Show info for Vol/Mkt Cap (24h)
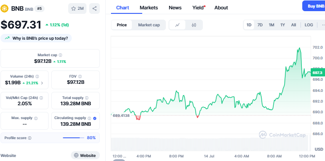This screenshot has width=325, height=161. [41, 98]
